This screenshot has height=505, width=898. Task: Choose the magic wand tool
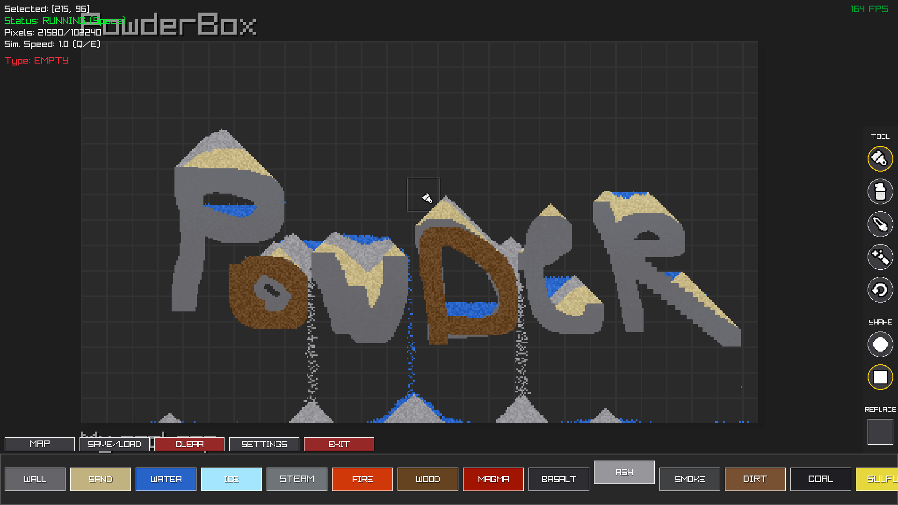click(880, 257)
